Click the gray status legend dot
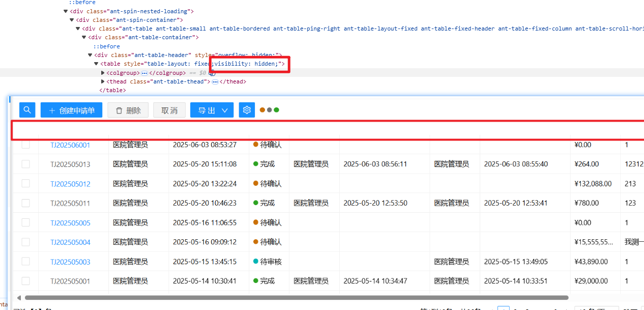Viewport: 644px width, 310px height. (269, 110)
